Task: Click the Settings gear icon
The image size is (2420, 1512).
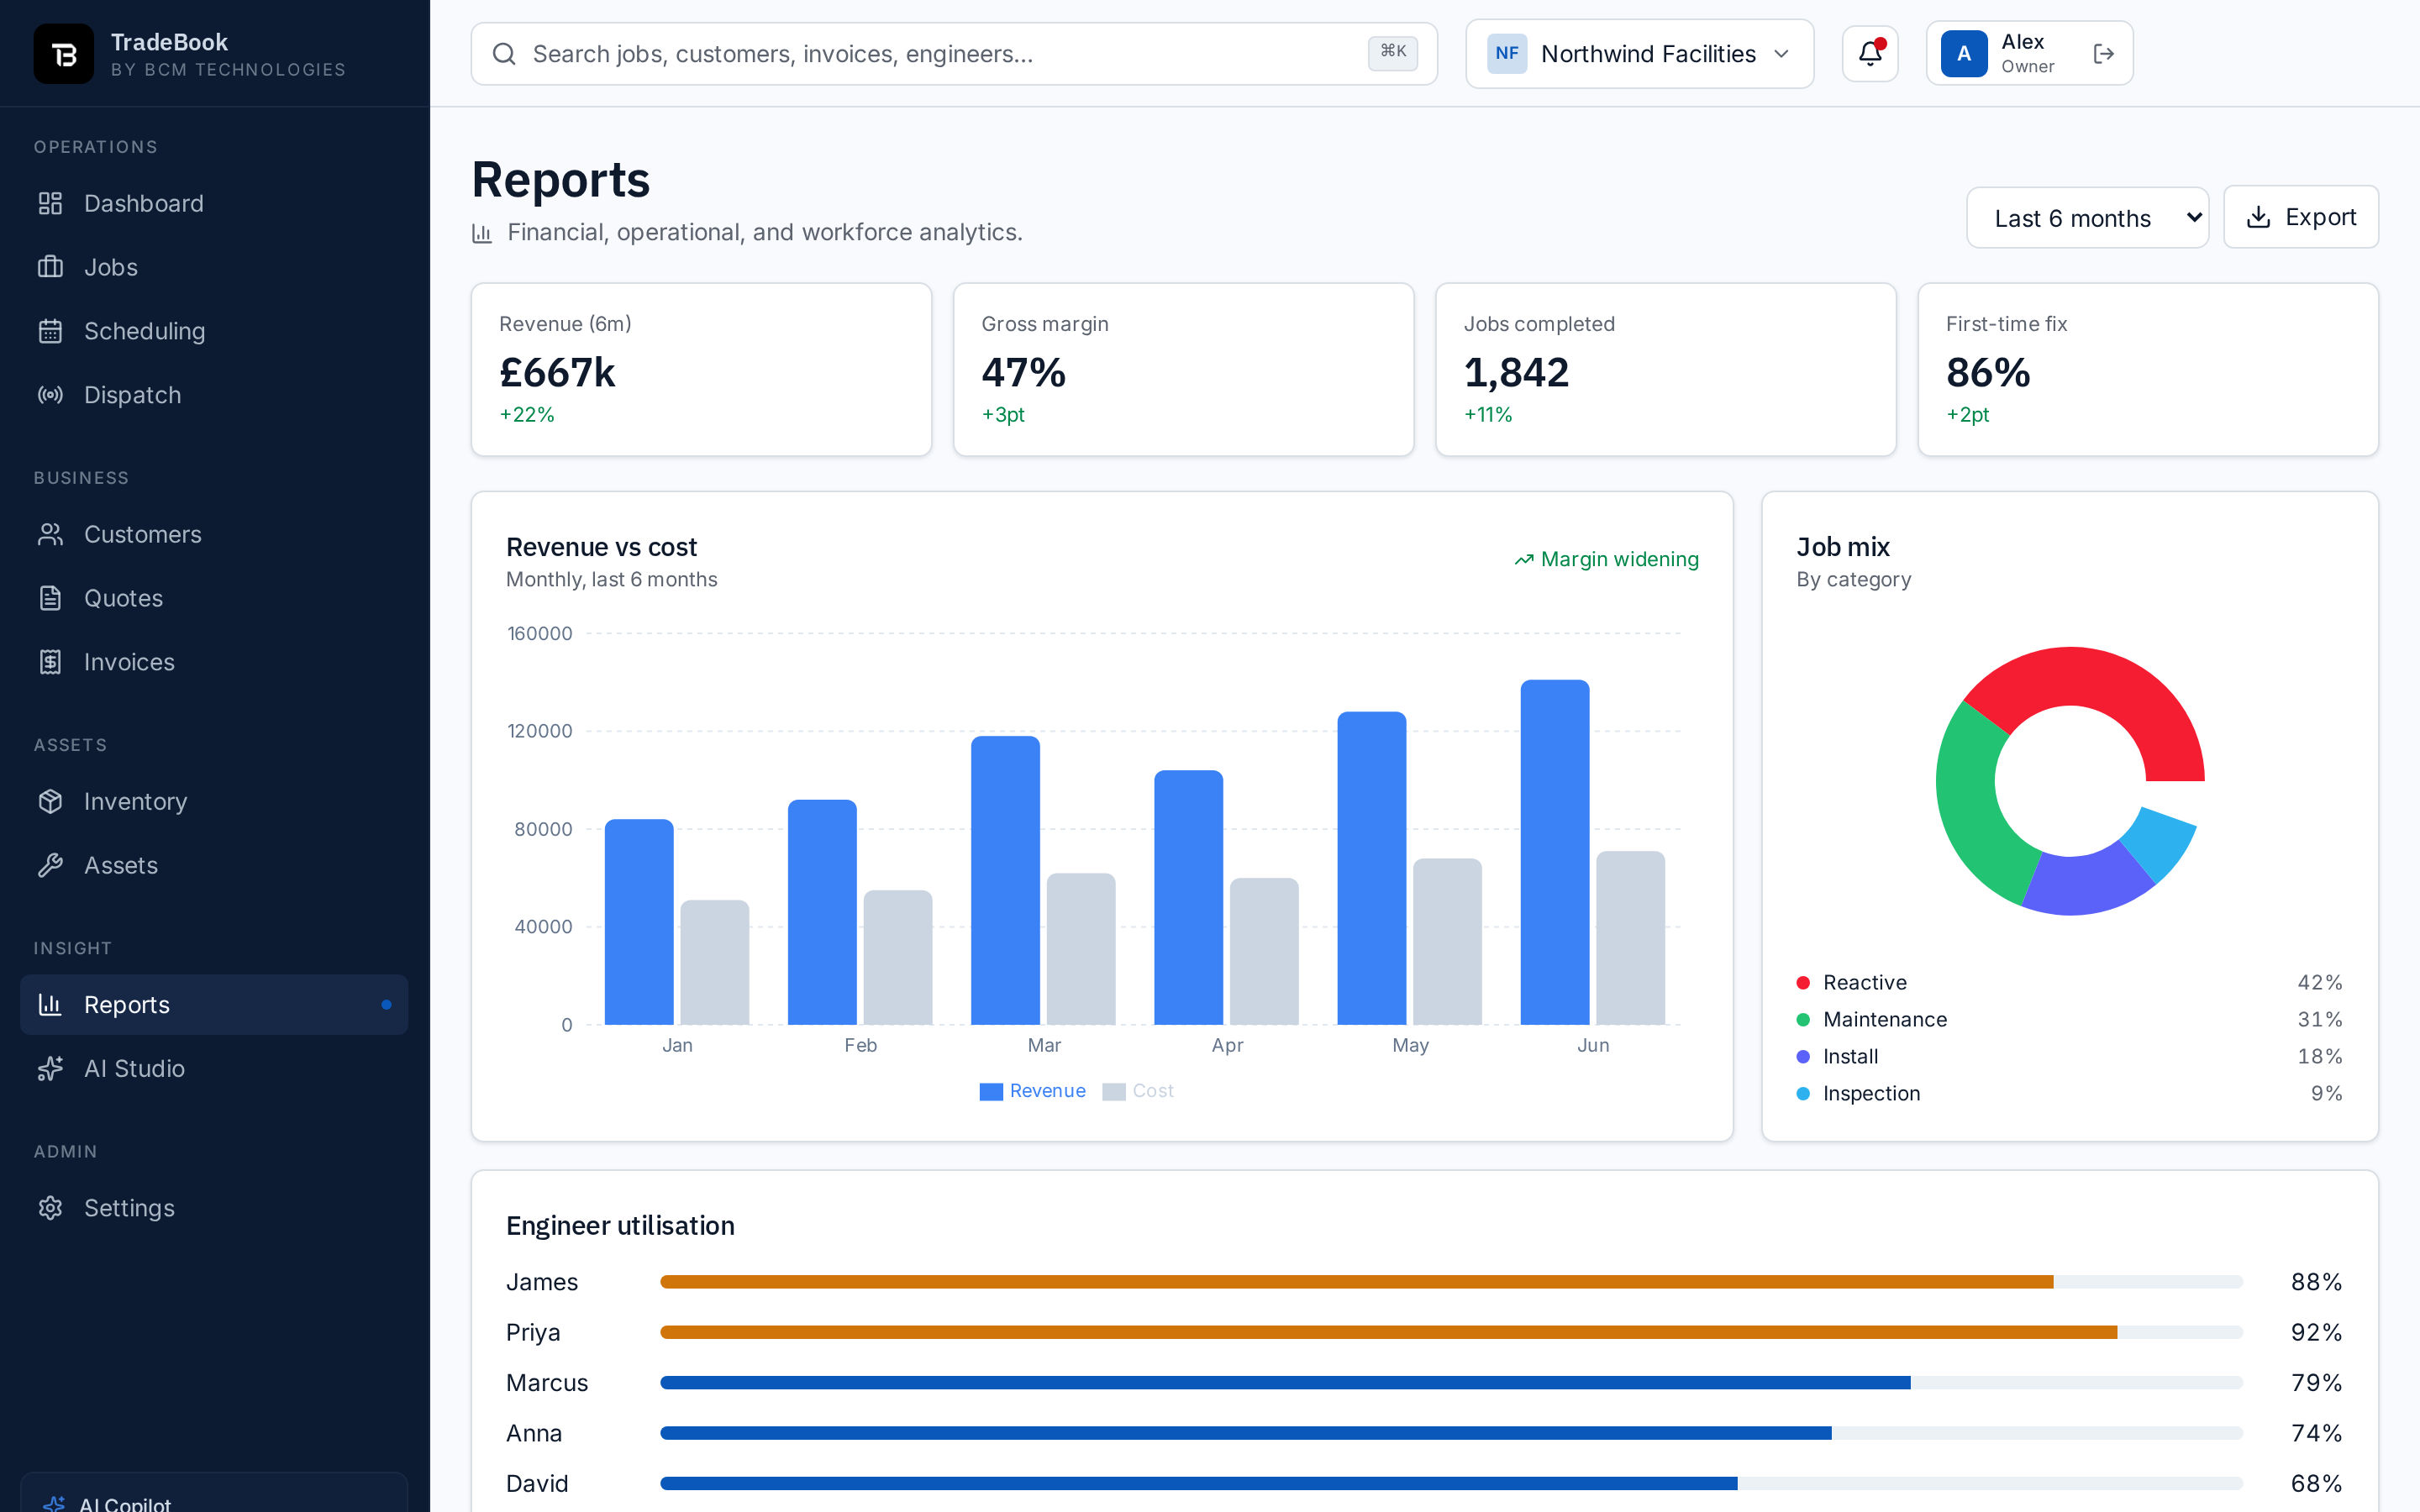Action: (50, 1208)
